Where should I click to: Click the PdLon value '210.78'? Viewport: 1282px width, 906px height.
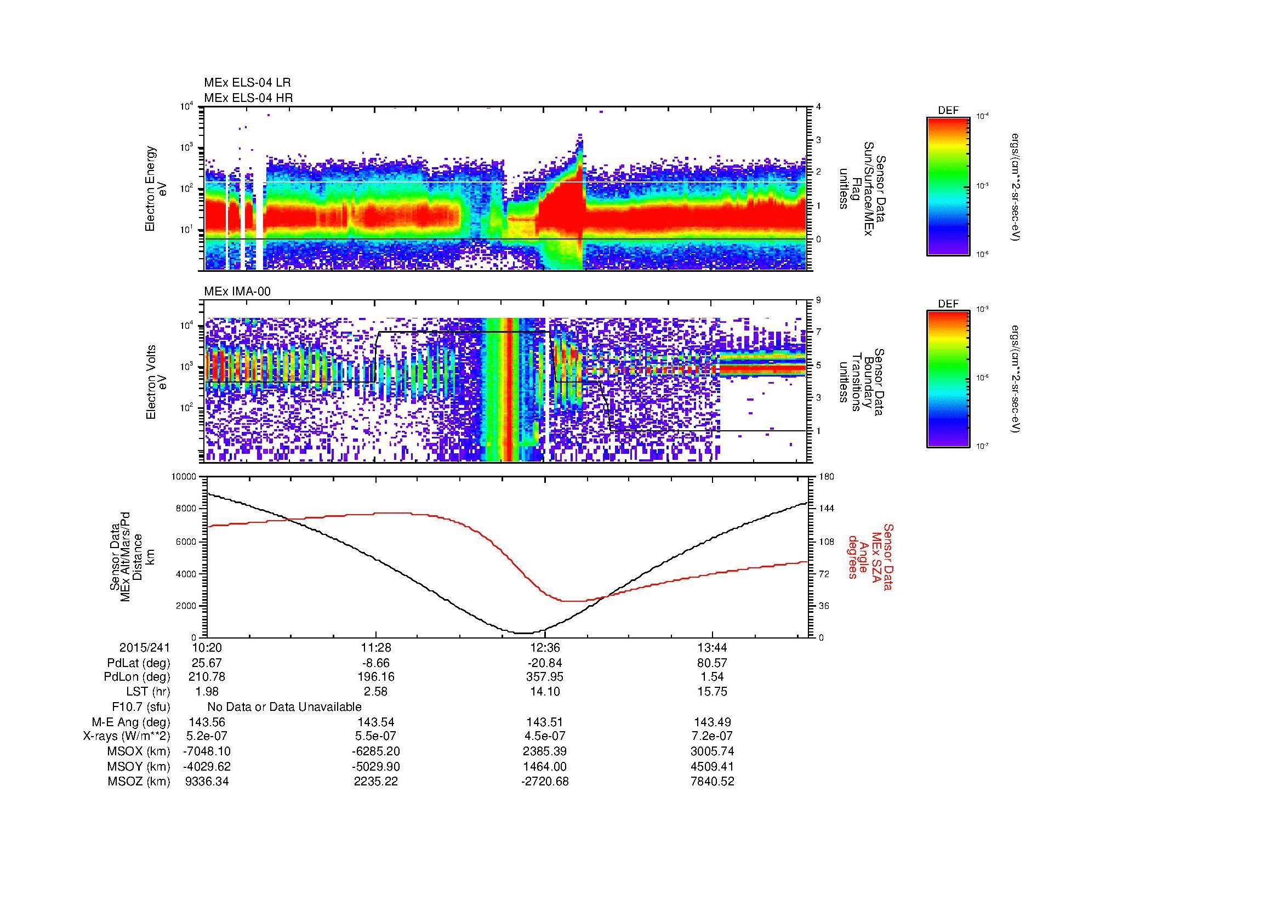(x=207, y=677)
